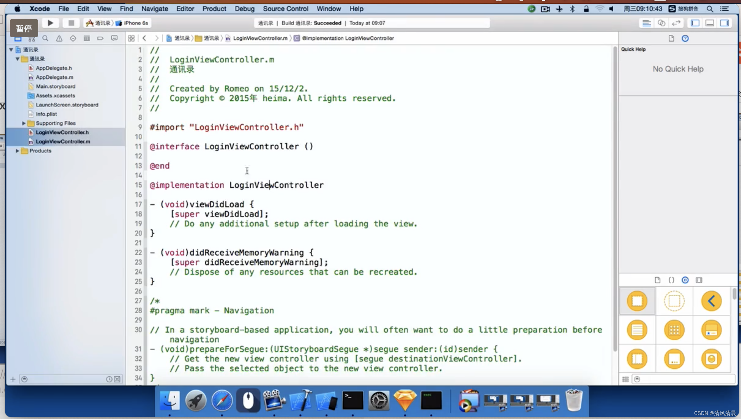Open the Editor menu in menu bar
The height and width of the screenshot is (419, 741).
[x=185, y=9]
